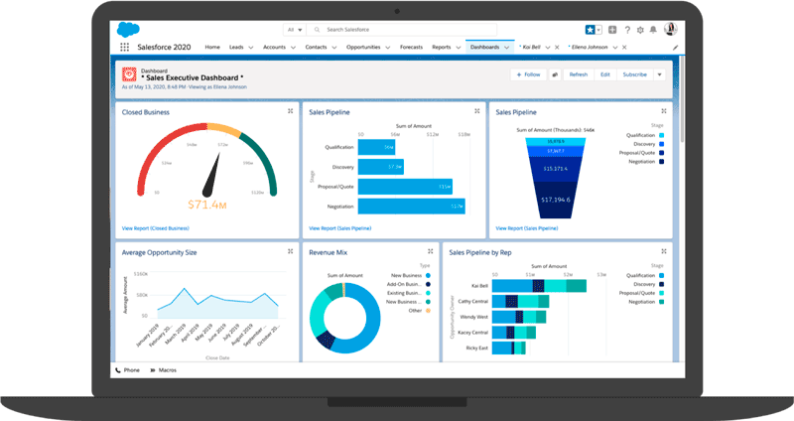This screenshot has width=794, height=421.
Task: Open the App Launcher grid icon
Action: (x=125, y=47)
